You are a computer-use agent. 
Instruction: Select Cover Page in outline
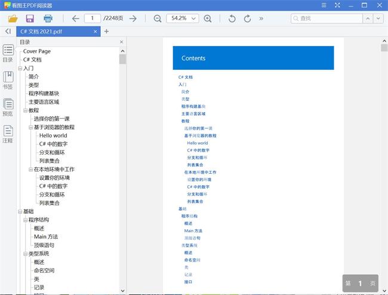pyautogui.click(x=37, y=51)
